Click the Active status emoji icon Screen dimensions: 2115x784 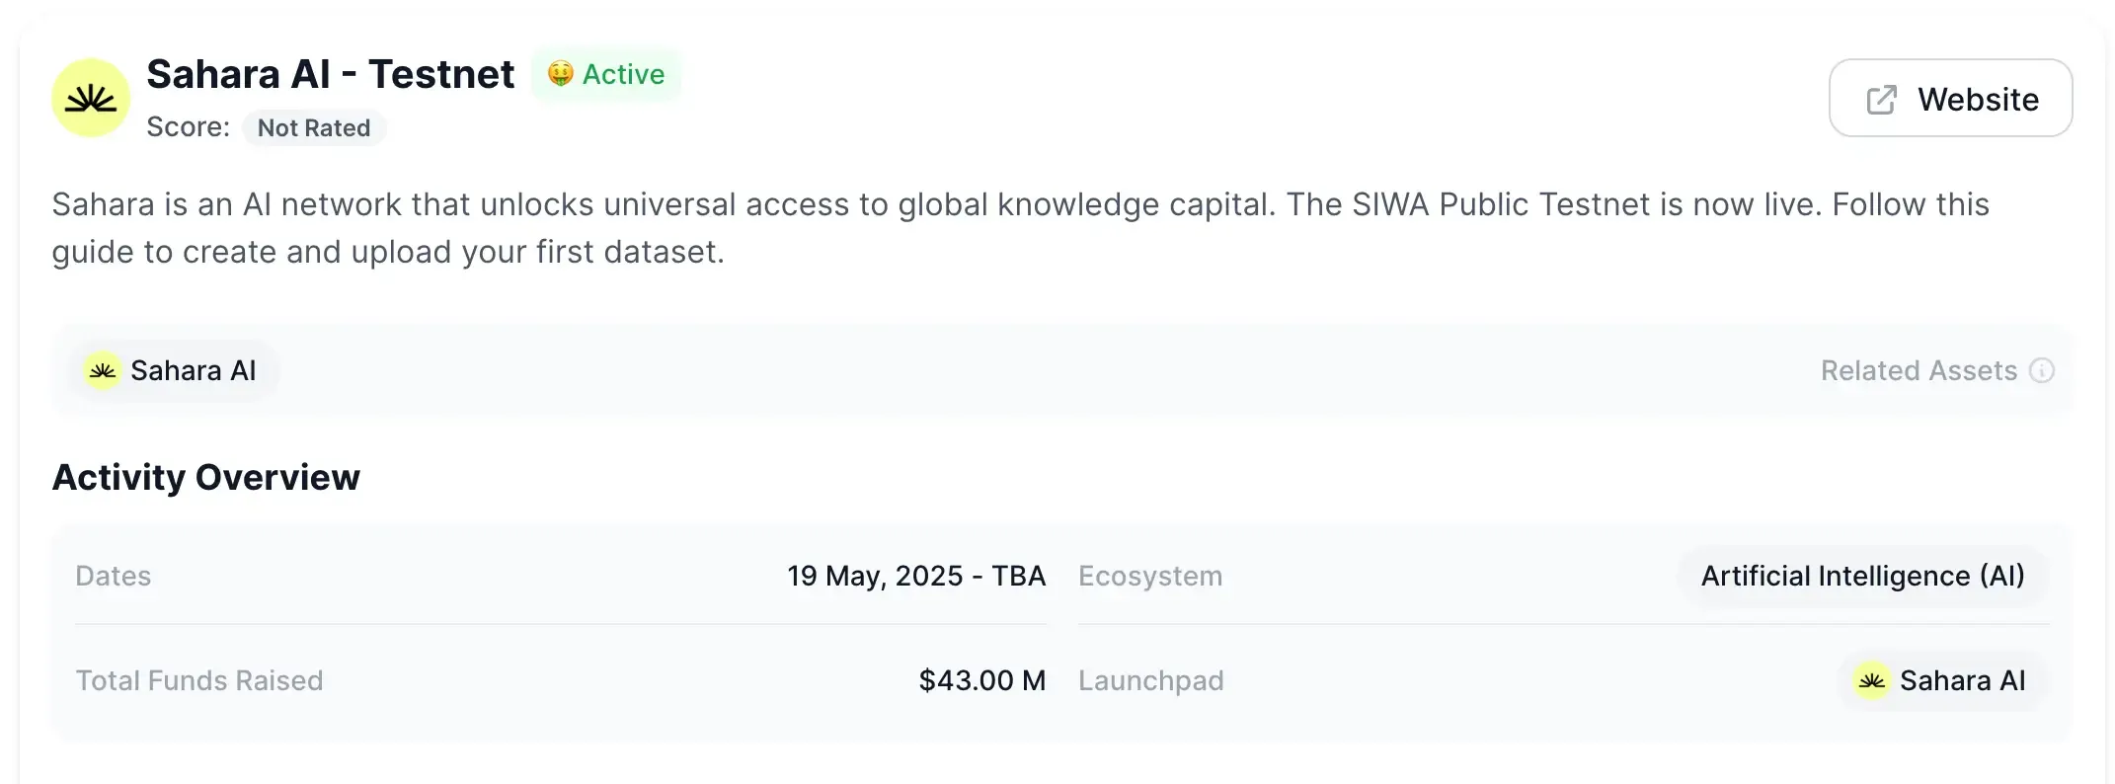pyautogui.click(x=563, y=73)
